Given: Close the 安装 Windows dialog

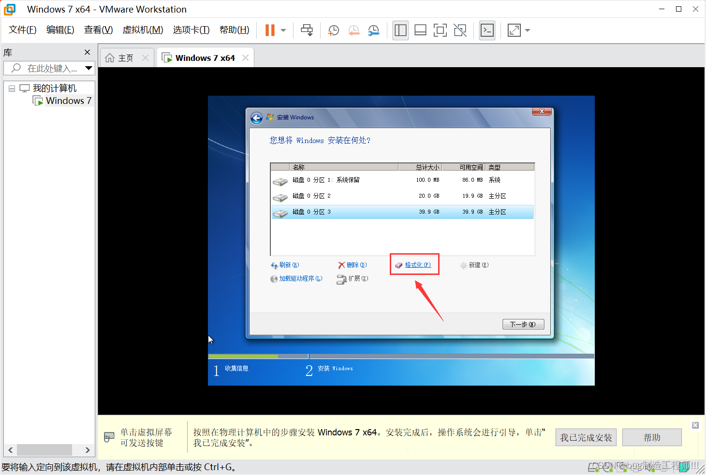Looking at the screenshot, I should click(x=542, y=111).
